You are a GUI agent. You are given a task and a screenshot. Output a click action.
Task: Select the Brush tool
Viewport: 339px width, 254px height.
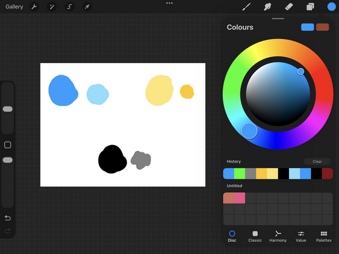coord(246,7)
